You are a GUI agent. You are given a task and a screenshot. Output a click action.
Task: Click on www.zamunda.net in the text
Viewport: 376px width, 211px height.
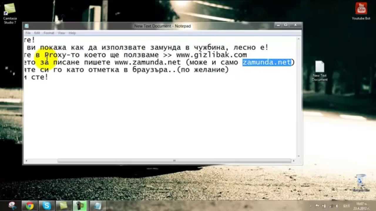pyautogui.click(x=147, y=62)
